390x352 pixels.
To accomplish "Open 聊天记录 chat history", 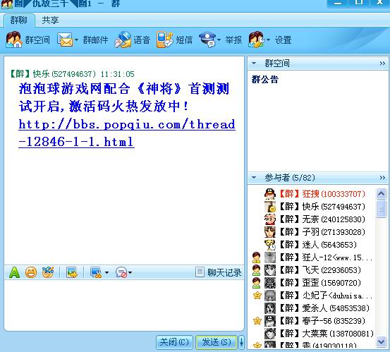I will click(x=219, y=273).
